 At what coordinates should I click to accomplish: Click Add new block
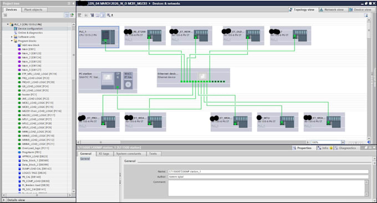point(30,45)
